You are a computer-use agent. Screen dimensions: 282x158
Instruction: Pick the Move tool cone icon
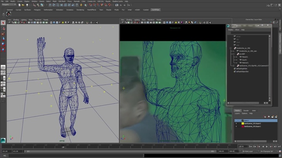pos(3,39)
